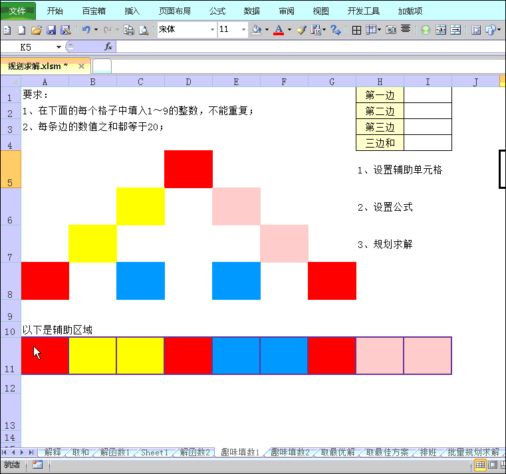Go to the first sheet with navigation arrow

point(4,452)
